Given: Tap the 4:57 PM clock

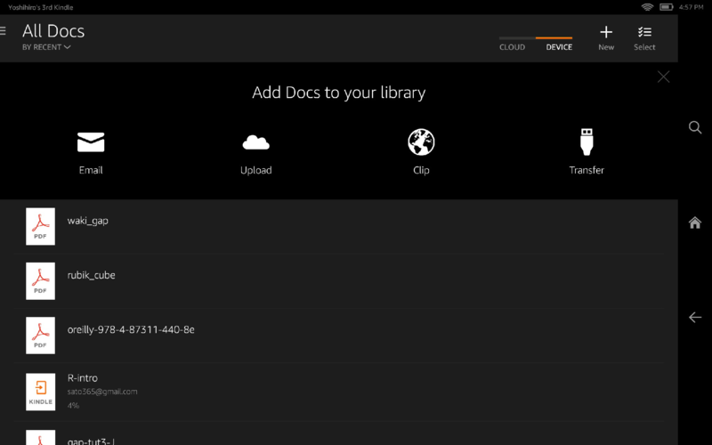Looking at the screenshot, I should (691, 7).
